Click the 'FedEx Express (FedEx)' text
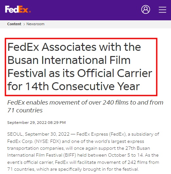Screen dimensions: 171x174 [101, 134]
